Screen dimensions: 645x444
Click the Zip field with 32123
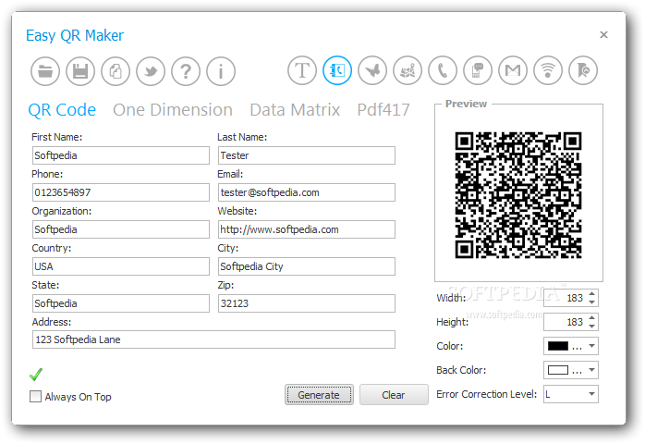(307, 303)
